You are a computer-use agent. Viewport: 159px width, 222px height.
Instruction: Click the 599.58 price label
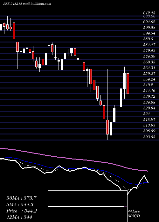pyautogui.click(x=149, y=28)
